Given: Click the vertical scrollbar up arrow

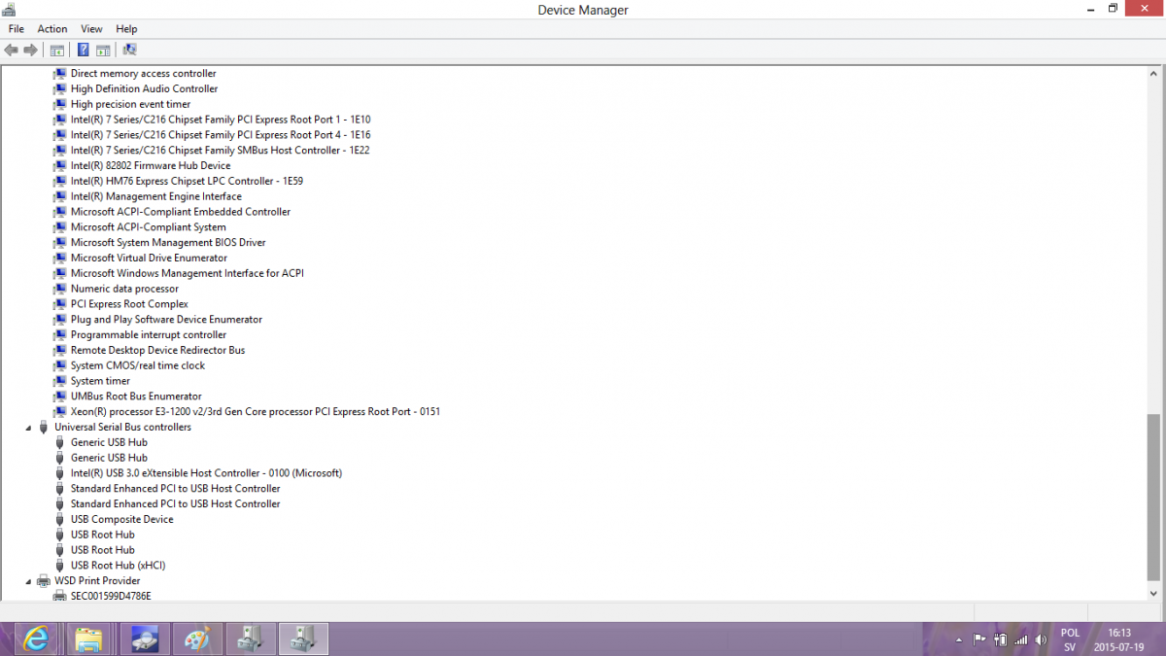Looking at the screenshot, I should pyautogui.click(x=1153, y=73).
